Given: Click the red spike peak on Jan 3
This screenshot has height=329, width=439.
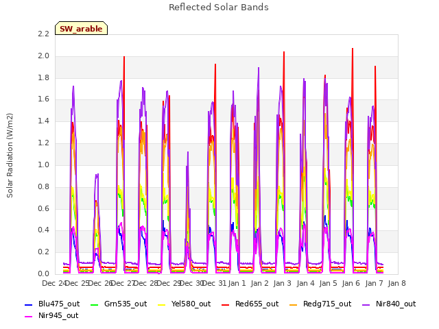Looking at the screenshot, I should point(284,52).
